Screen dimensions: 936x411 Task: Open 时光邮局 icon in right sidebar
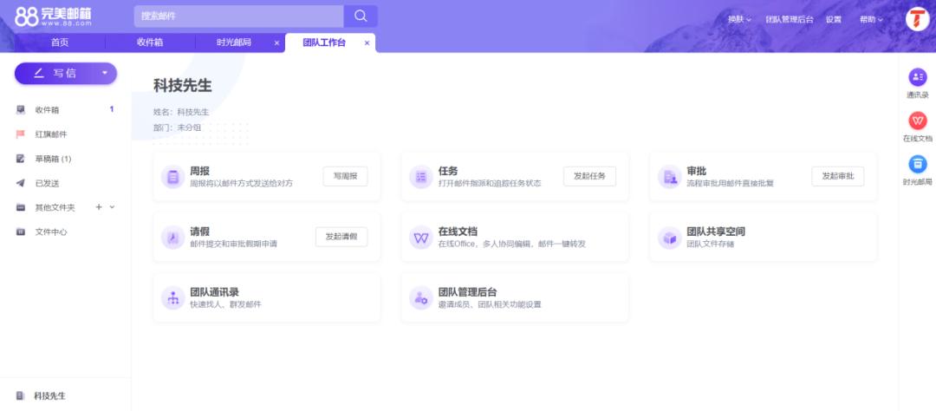tap(918, 164)
